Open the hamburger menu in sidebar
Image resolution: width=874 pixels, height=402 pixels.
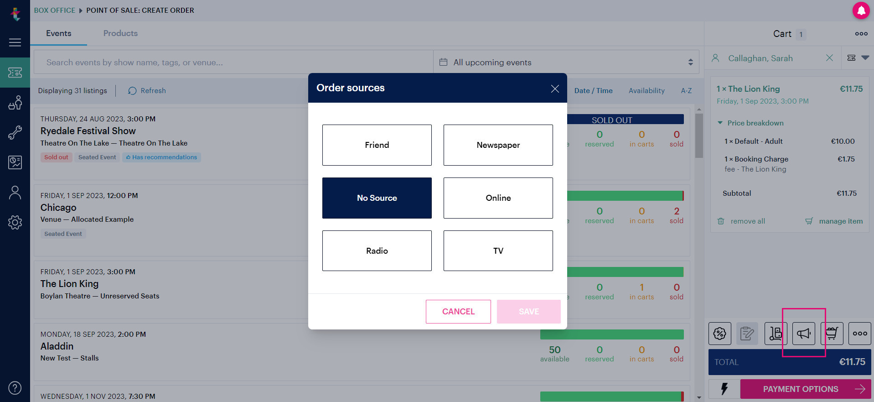pyautogui.click(x=15, y=42)
